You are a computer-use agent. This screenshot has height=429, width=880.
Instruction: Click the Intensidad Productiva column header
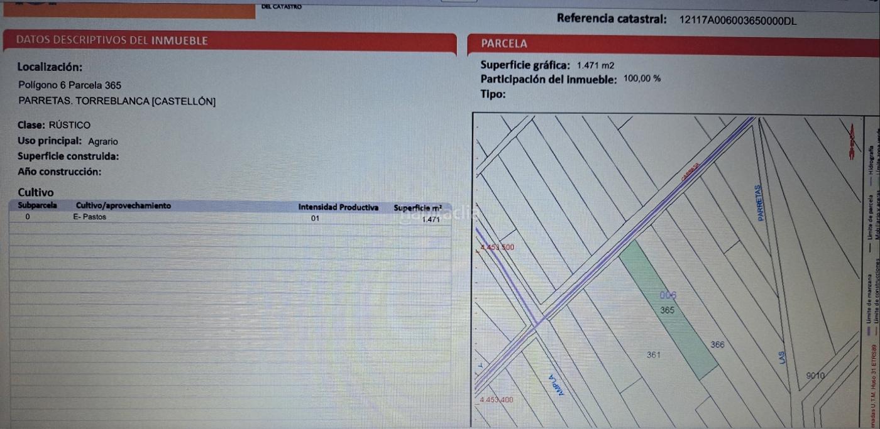[x=338, y=207]
